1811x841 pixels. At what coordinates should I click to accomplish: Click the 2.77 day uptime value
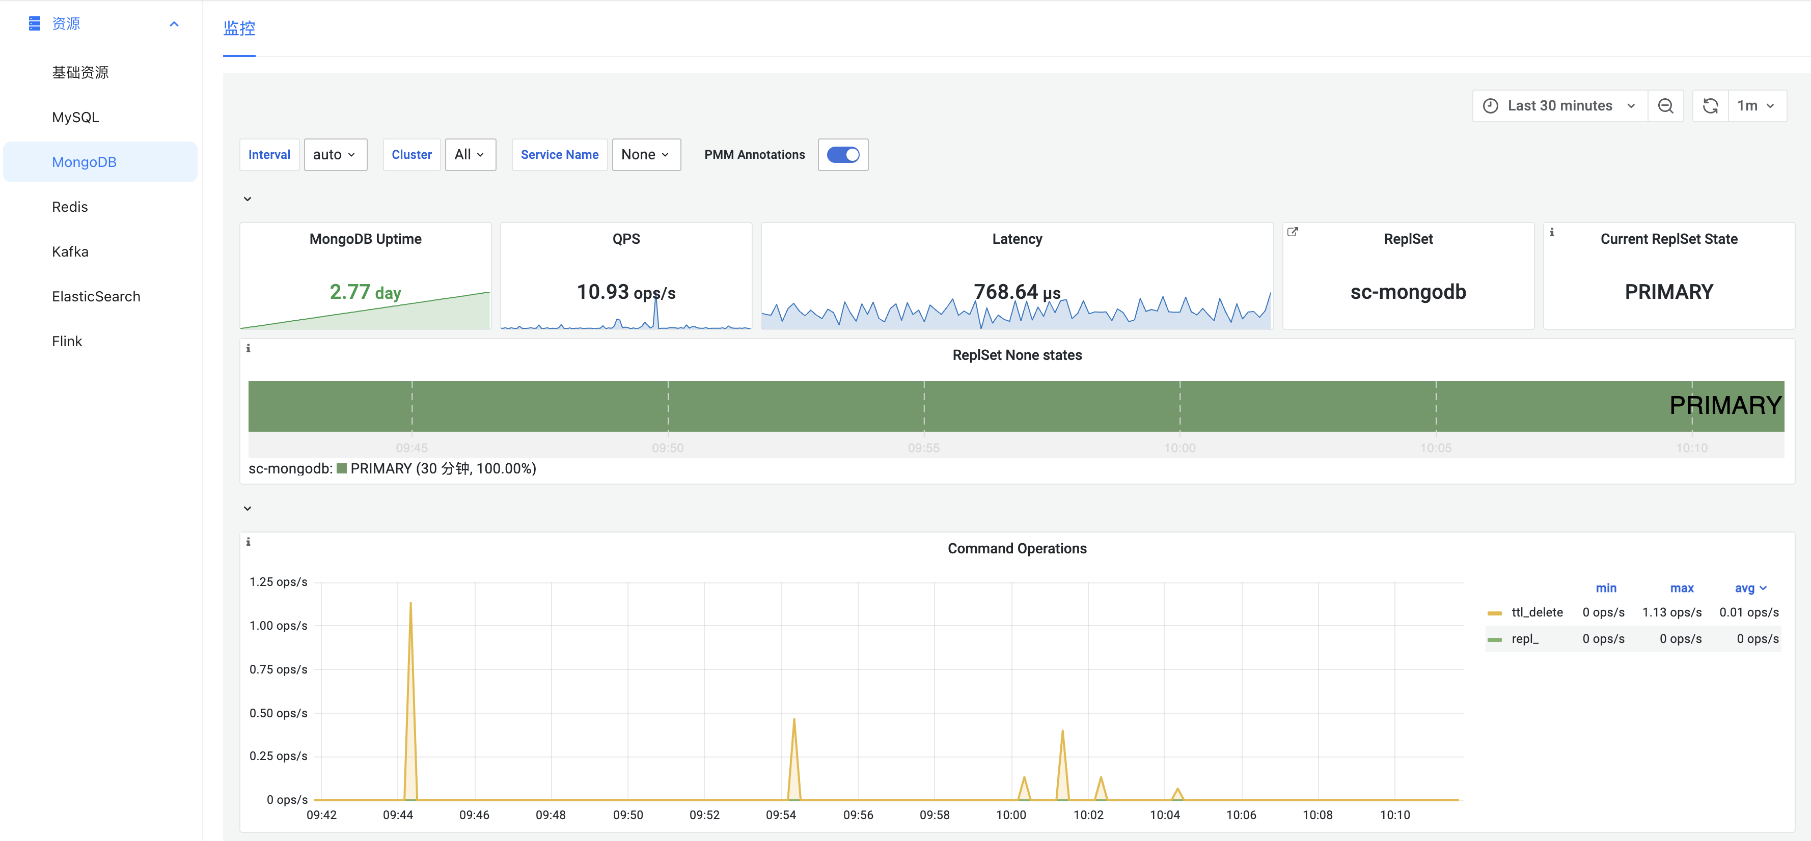point(365,292)
